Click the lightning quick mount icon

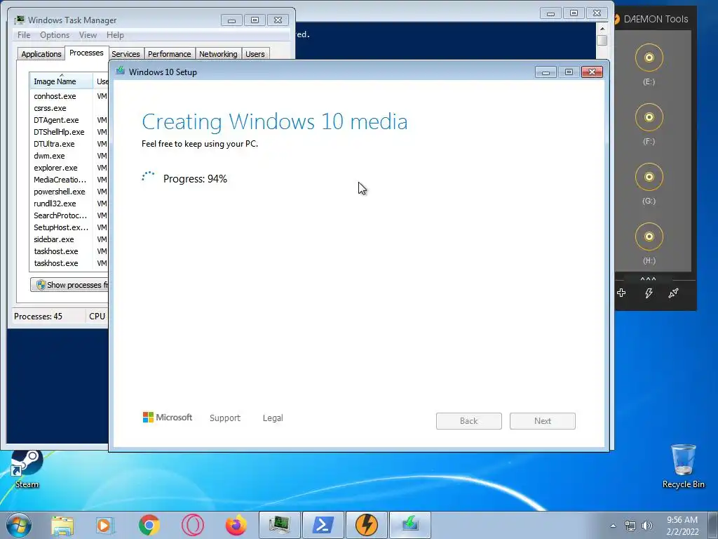click(x=649, y=293)
